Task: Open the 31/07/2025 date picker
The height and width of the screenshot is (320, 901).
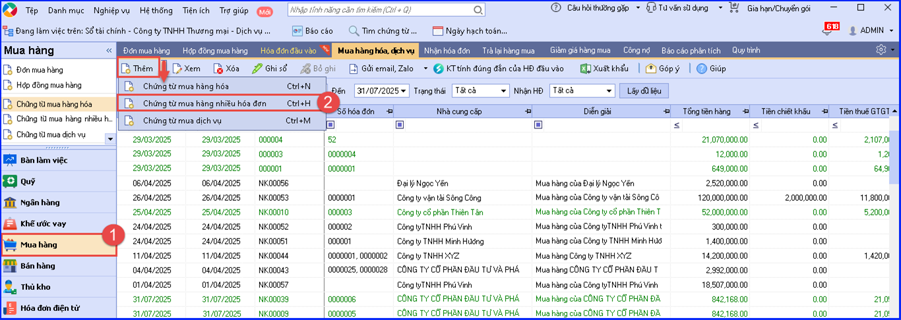Action: (403, 91)
